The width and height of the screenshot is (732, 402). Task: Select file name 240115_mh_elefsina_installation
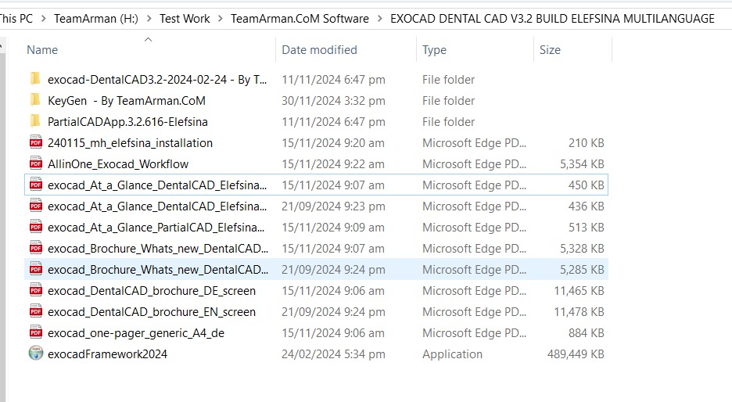tap(131, 143)
